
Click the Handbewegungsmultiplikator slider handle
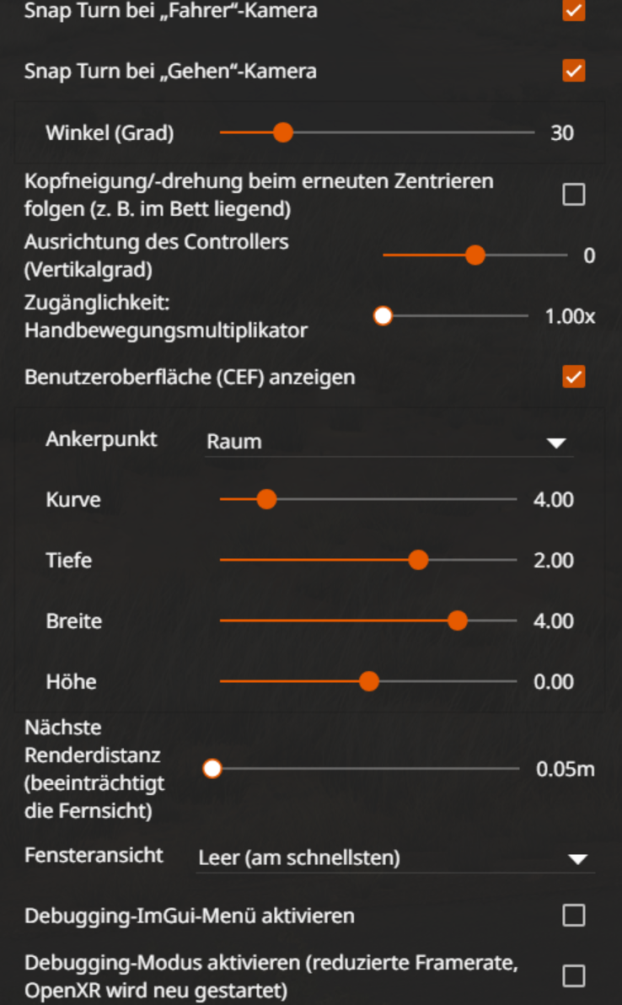(x=383, y=316)
